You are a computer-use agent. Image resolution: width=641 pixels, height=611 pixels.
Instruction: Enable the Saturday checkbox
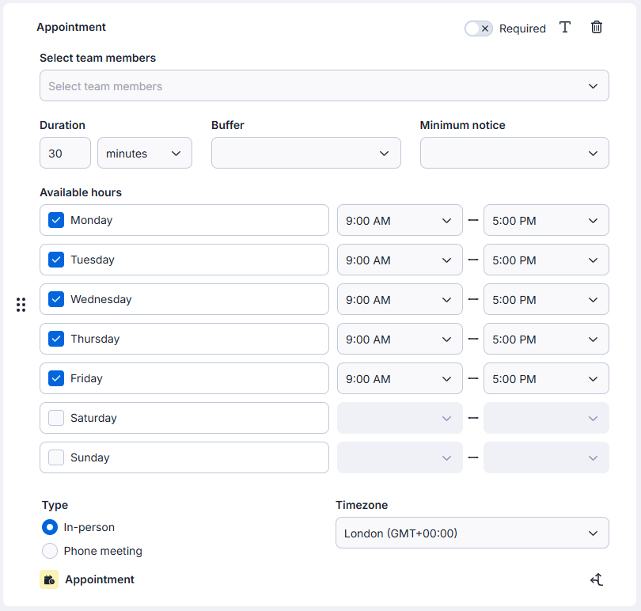(56, 418)
